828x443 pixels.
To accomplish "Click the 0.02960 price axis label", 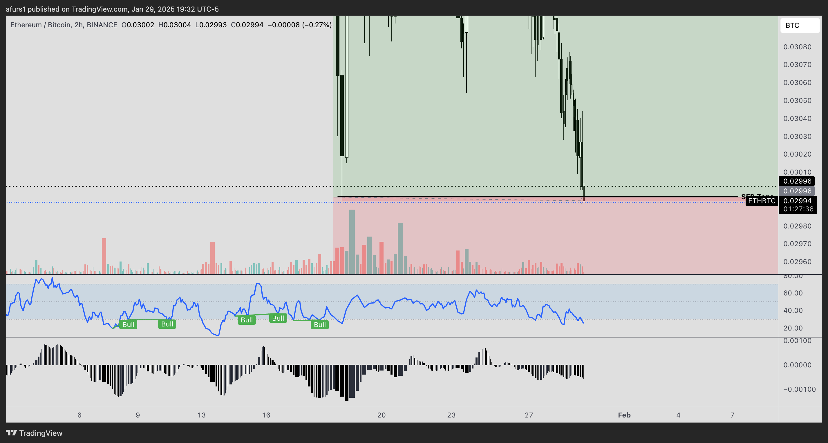I will (798, 262).
